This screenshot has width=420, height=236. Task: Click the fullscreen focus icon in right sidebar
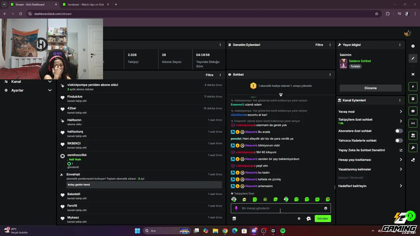[413, 74]
